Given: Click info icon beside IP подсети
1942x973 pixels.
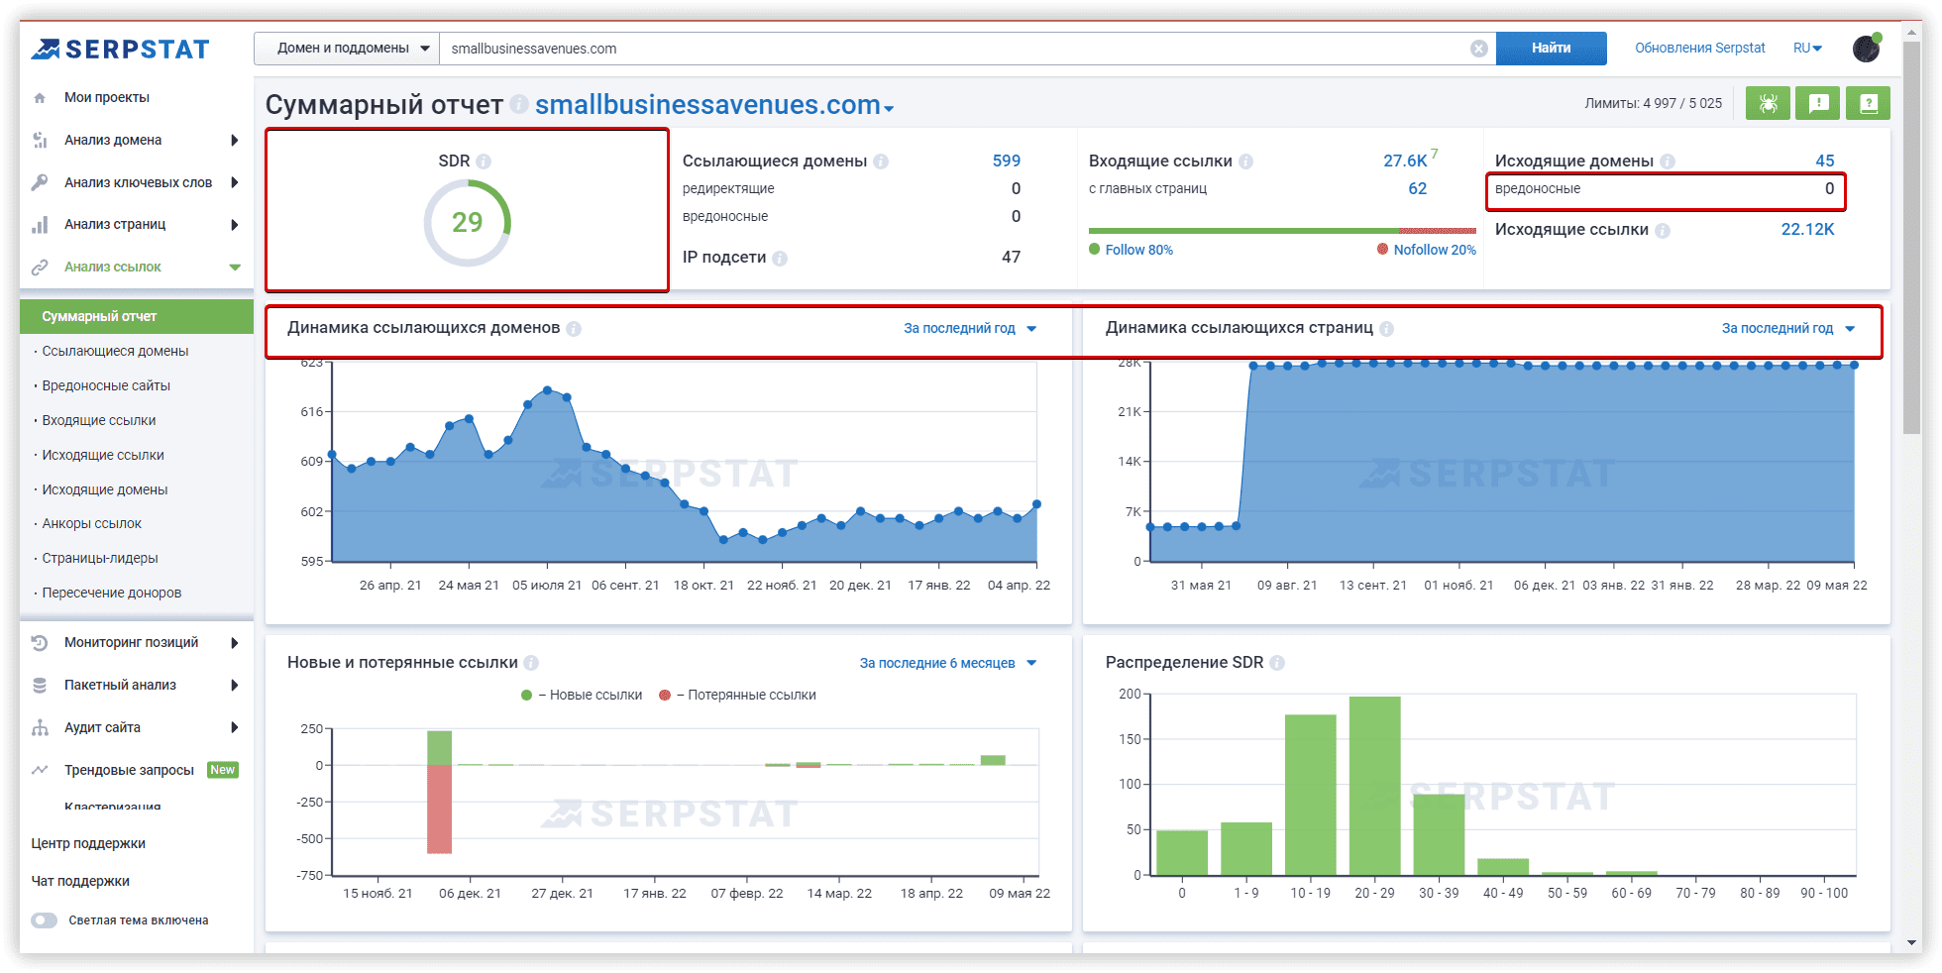Looking at the screenshot, I should click(780, 258).
